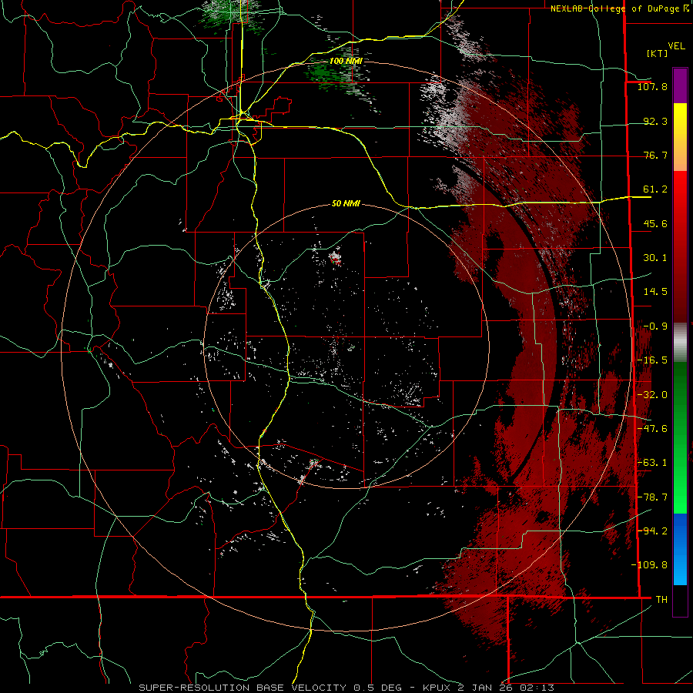This screenshot has height=693, width=693.
Task: Click the 14.5 velocity scale value
Action: [655, 292]
